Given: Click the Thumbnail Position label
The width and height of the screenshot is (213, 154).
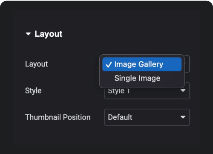Looking at the screenshot, I should pos(58,117).
